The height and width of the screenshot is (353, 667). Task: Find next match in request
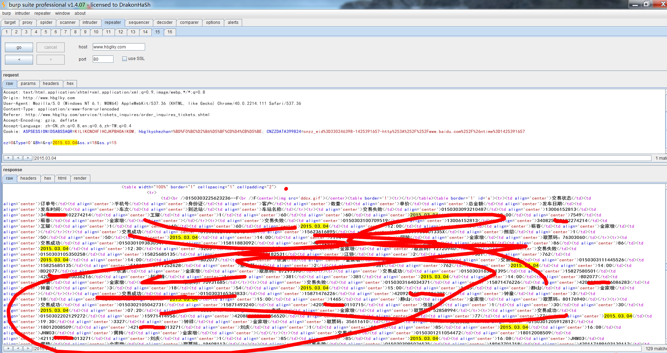click(x=28, y=158)
